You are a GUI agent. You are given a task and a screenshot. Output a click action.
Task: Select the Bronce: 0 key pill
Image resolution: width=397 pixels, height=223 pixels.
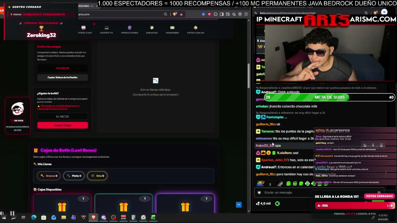(49, 176)
